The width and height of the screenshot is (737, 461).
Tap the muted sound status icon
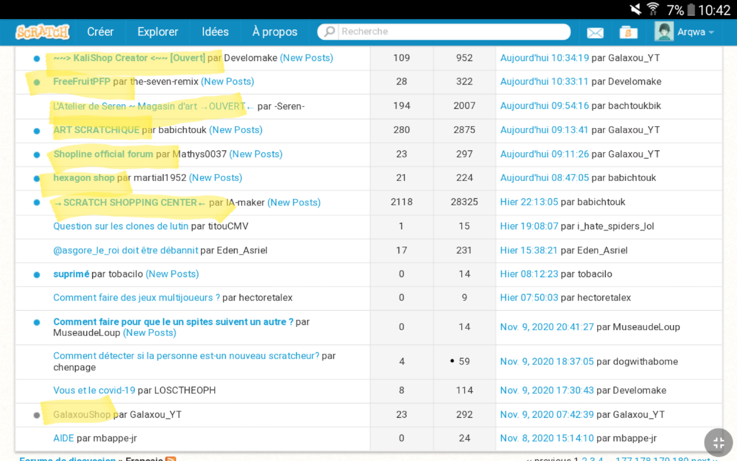tap(635, 9)
